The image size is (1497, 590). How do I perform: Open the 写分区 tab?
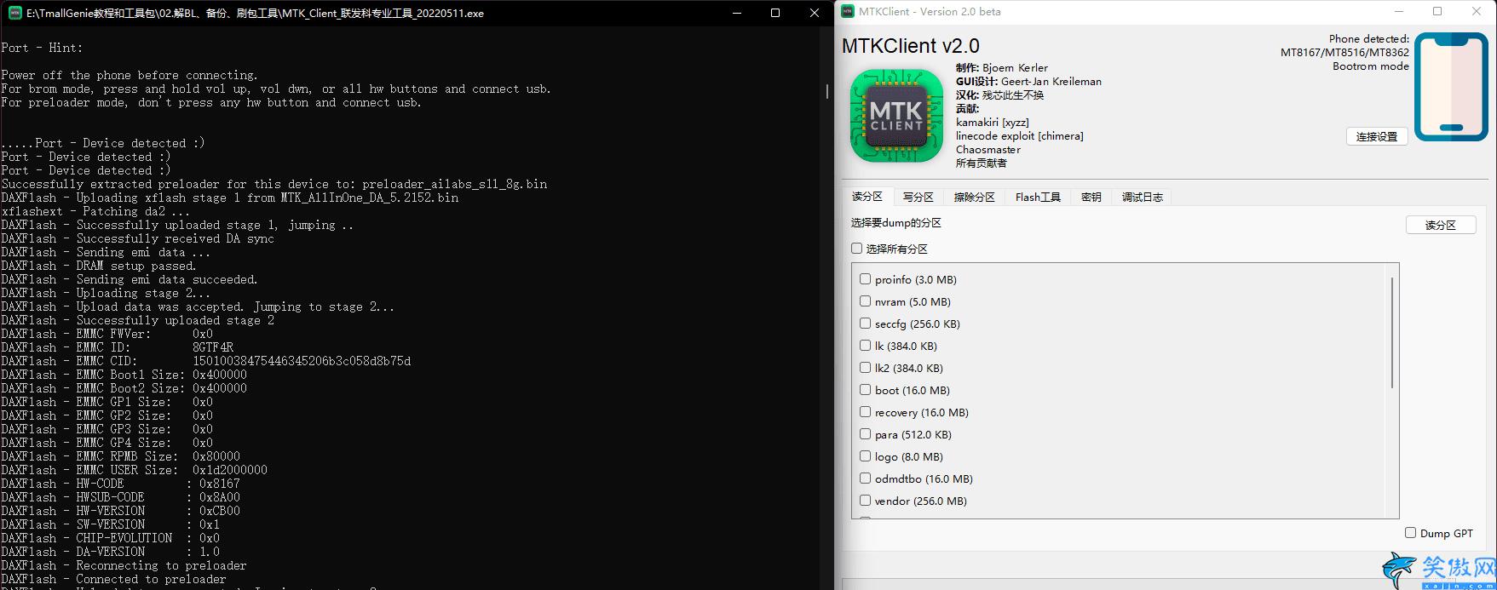918,197
